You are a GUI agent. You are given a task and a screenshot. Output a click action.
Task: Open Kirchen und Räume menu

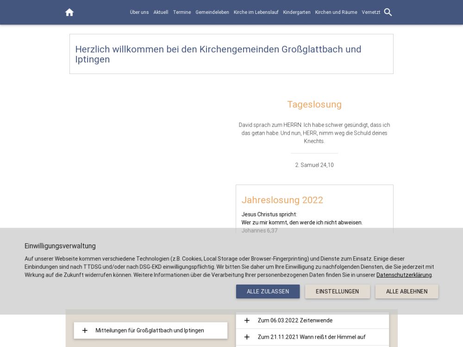[x=336, y=12]
